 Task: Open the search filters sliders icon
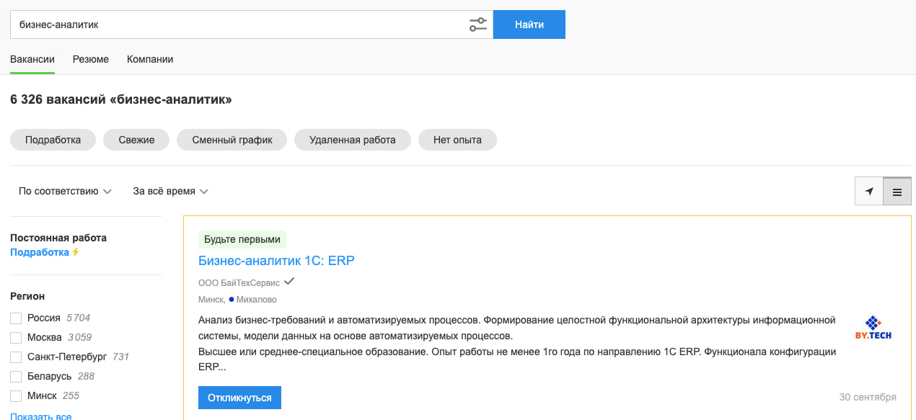coord(477,24)
